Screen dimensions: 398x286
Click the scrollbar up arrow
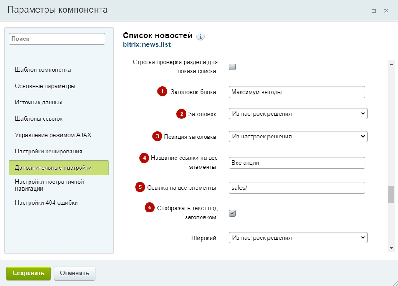(x=391, y=65)
